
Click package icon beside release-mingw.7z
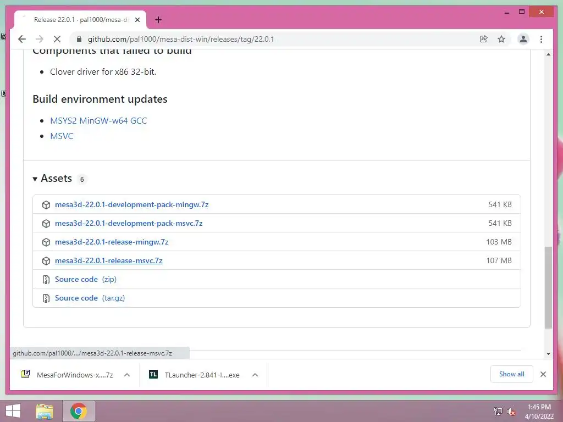46,242
